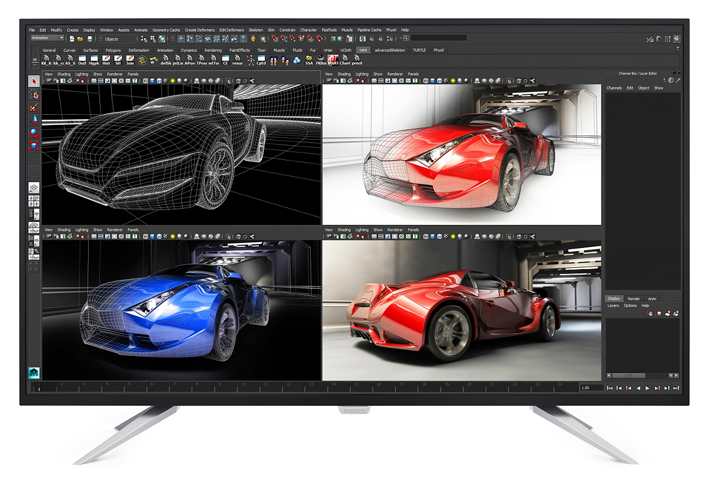The width and height of the screenshot is (706, 478).
Task: Select the Paint Selection tool
Action: pos(34,106)
